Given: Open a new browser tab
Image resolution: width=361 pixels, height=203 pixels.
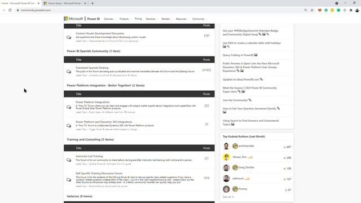Looking at the screenshot, I should click(x=93, y=3).
